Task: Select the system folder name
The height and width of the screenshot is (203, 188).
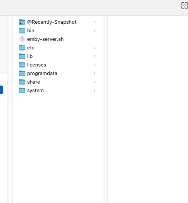Action: 35,91
